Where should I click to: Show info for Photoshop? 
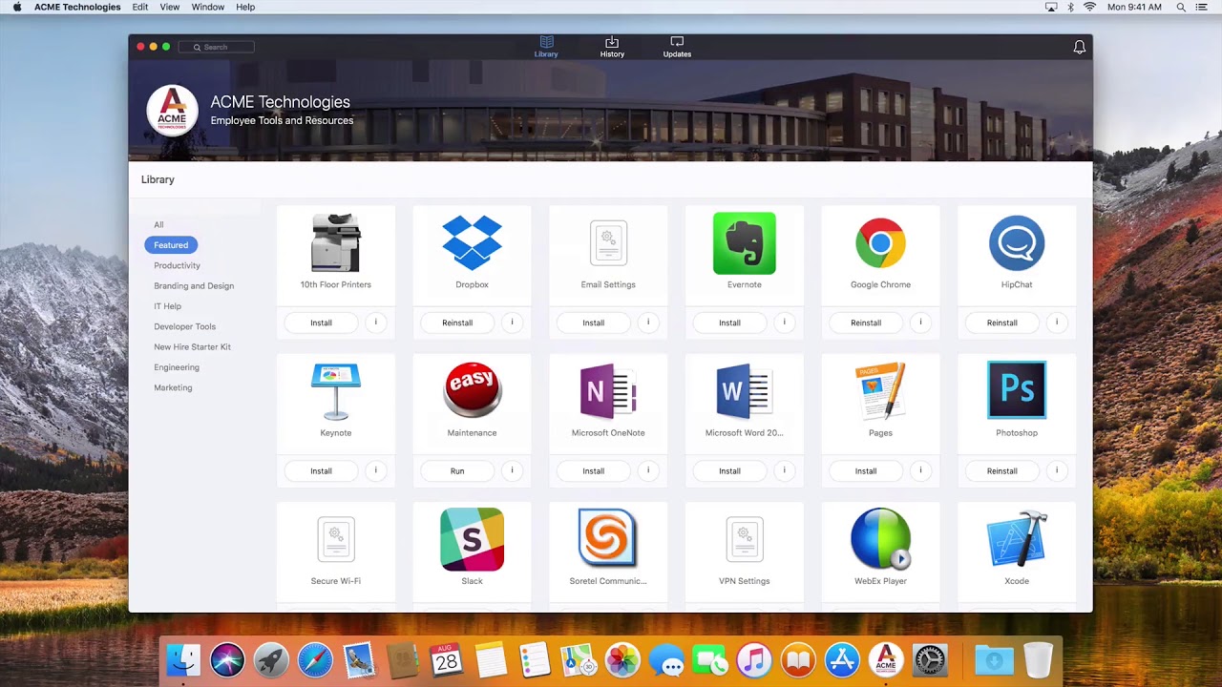(x=1057, y=470)
